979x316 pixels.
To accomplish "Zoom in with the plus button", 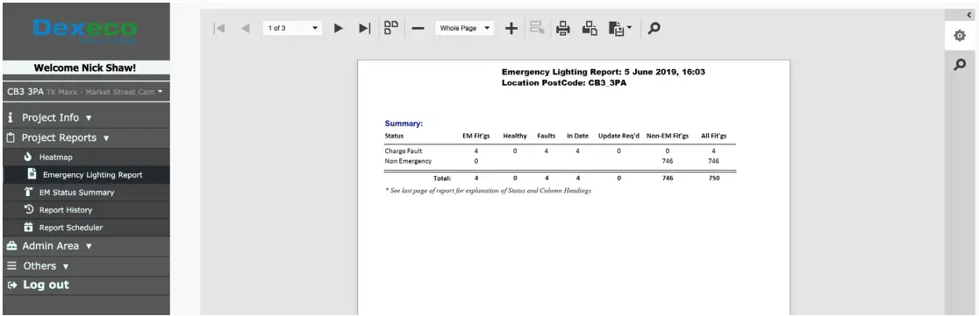I will [511, 28].
